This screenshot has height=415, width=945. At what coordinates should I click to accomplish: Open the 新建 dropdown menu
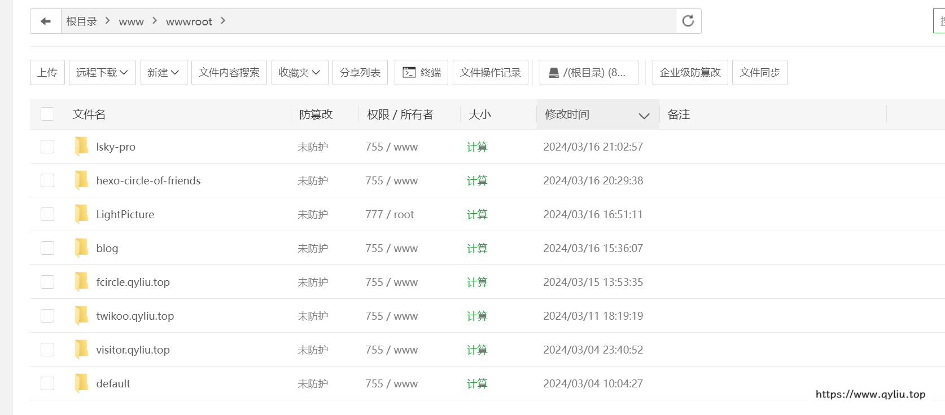(164, 73)
